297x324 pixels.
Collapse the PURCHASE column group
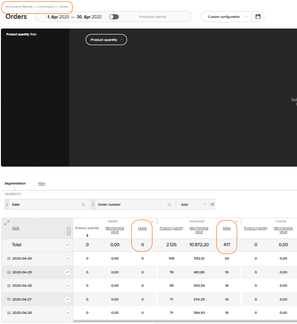[237, 221]
